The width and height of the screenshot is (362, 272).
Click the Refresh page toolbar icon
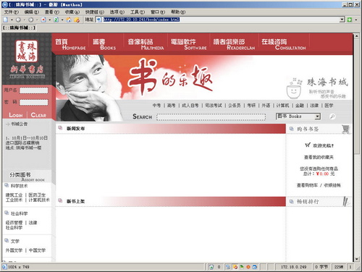click(56, 20)
